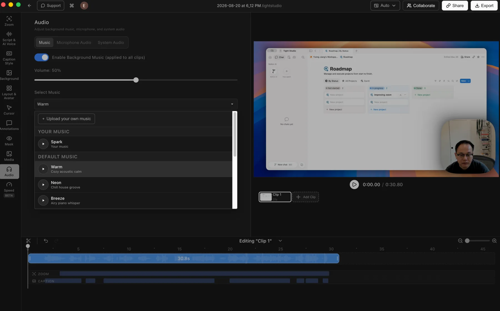This screenshot has width=500, height=311.
Task: Select the Clip 1 thumbnail
Action: [275, 197]
